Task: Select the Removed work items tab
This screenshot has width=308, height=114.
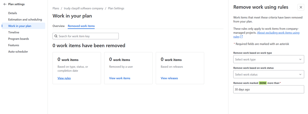Action: [81, 26]
